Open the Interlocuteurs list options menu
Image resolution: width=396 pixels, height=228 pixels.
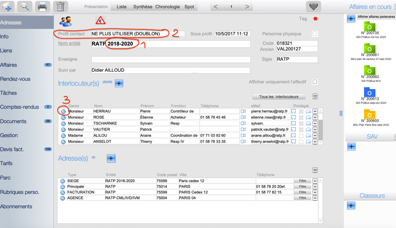pyautogui.click(x=315, y=97)
